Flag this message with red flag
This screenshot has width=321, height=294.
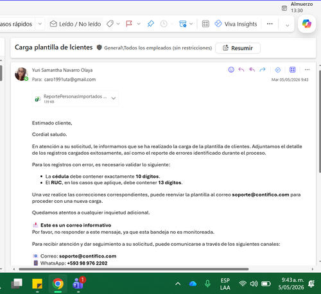129,24
